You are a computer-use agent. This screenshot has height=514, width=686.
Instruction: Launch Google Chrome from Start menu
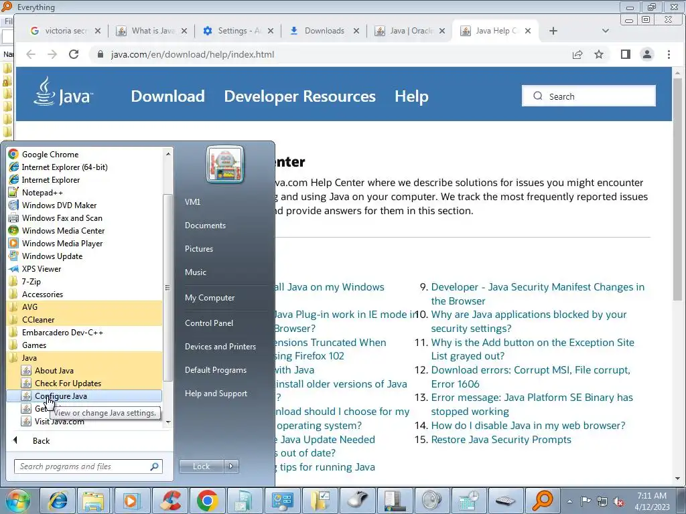[50, 155]
